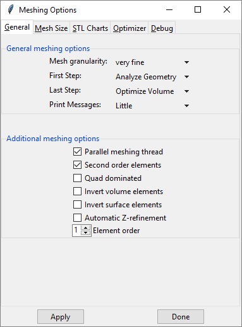Decrease Element order with down arrow

(x=85, y=232)
